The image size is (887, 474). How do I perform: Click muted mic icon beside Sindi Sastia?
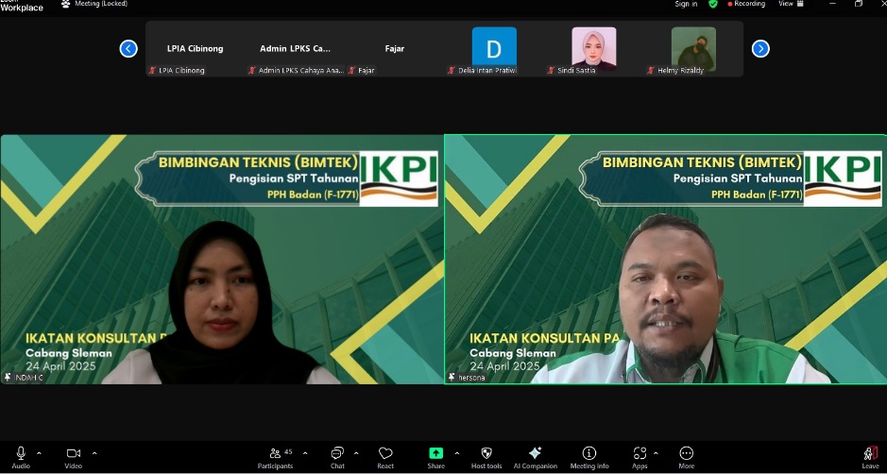[x=551, y=71]
